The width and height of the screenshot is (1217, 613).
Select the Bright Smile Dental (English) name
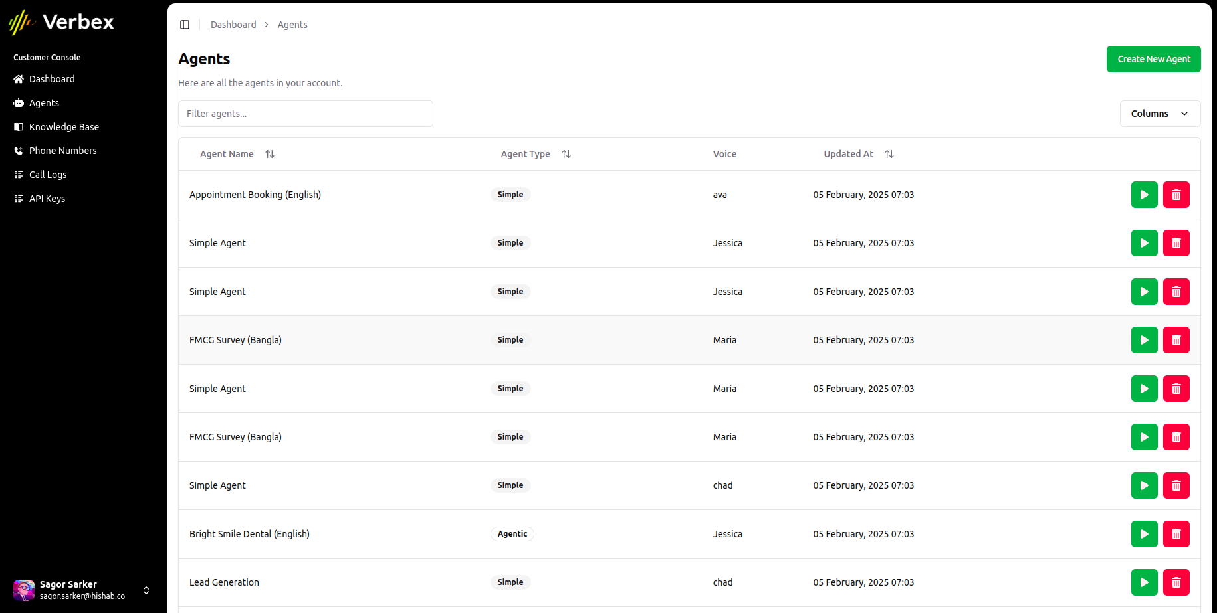point(249,534)
